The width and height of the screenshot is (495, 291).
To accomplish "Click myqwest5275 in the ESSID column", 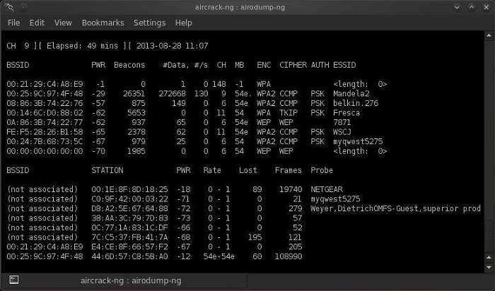I will tap(358, 141).
